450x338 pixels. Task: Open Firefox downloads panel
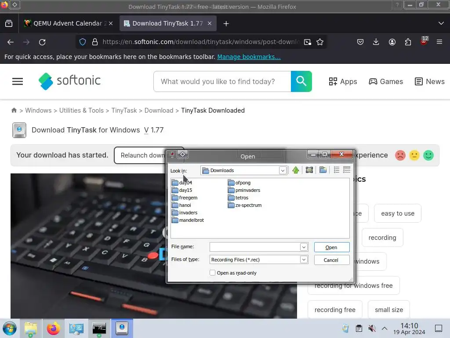click(376, 42)
